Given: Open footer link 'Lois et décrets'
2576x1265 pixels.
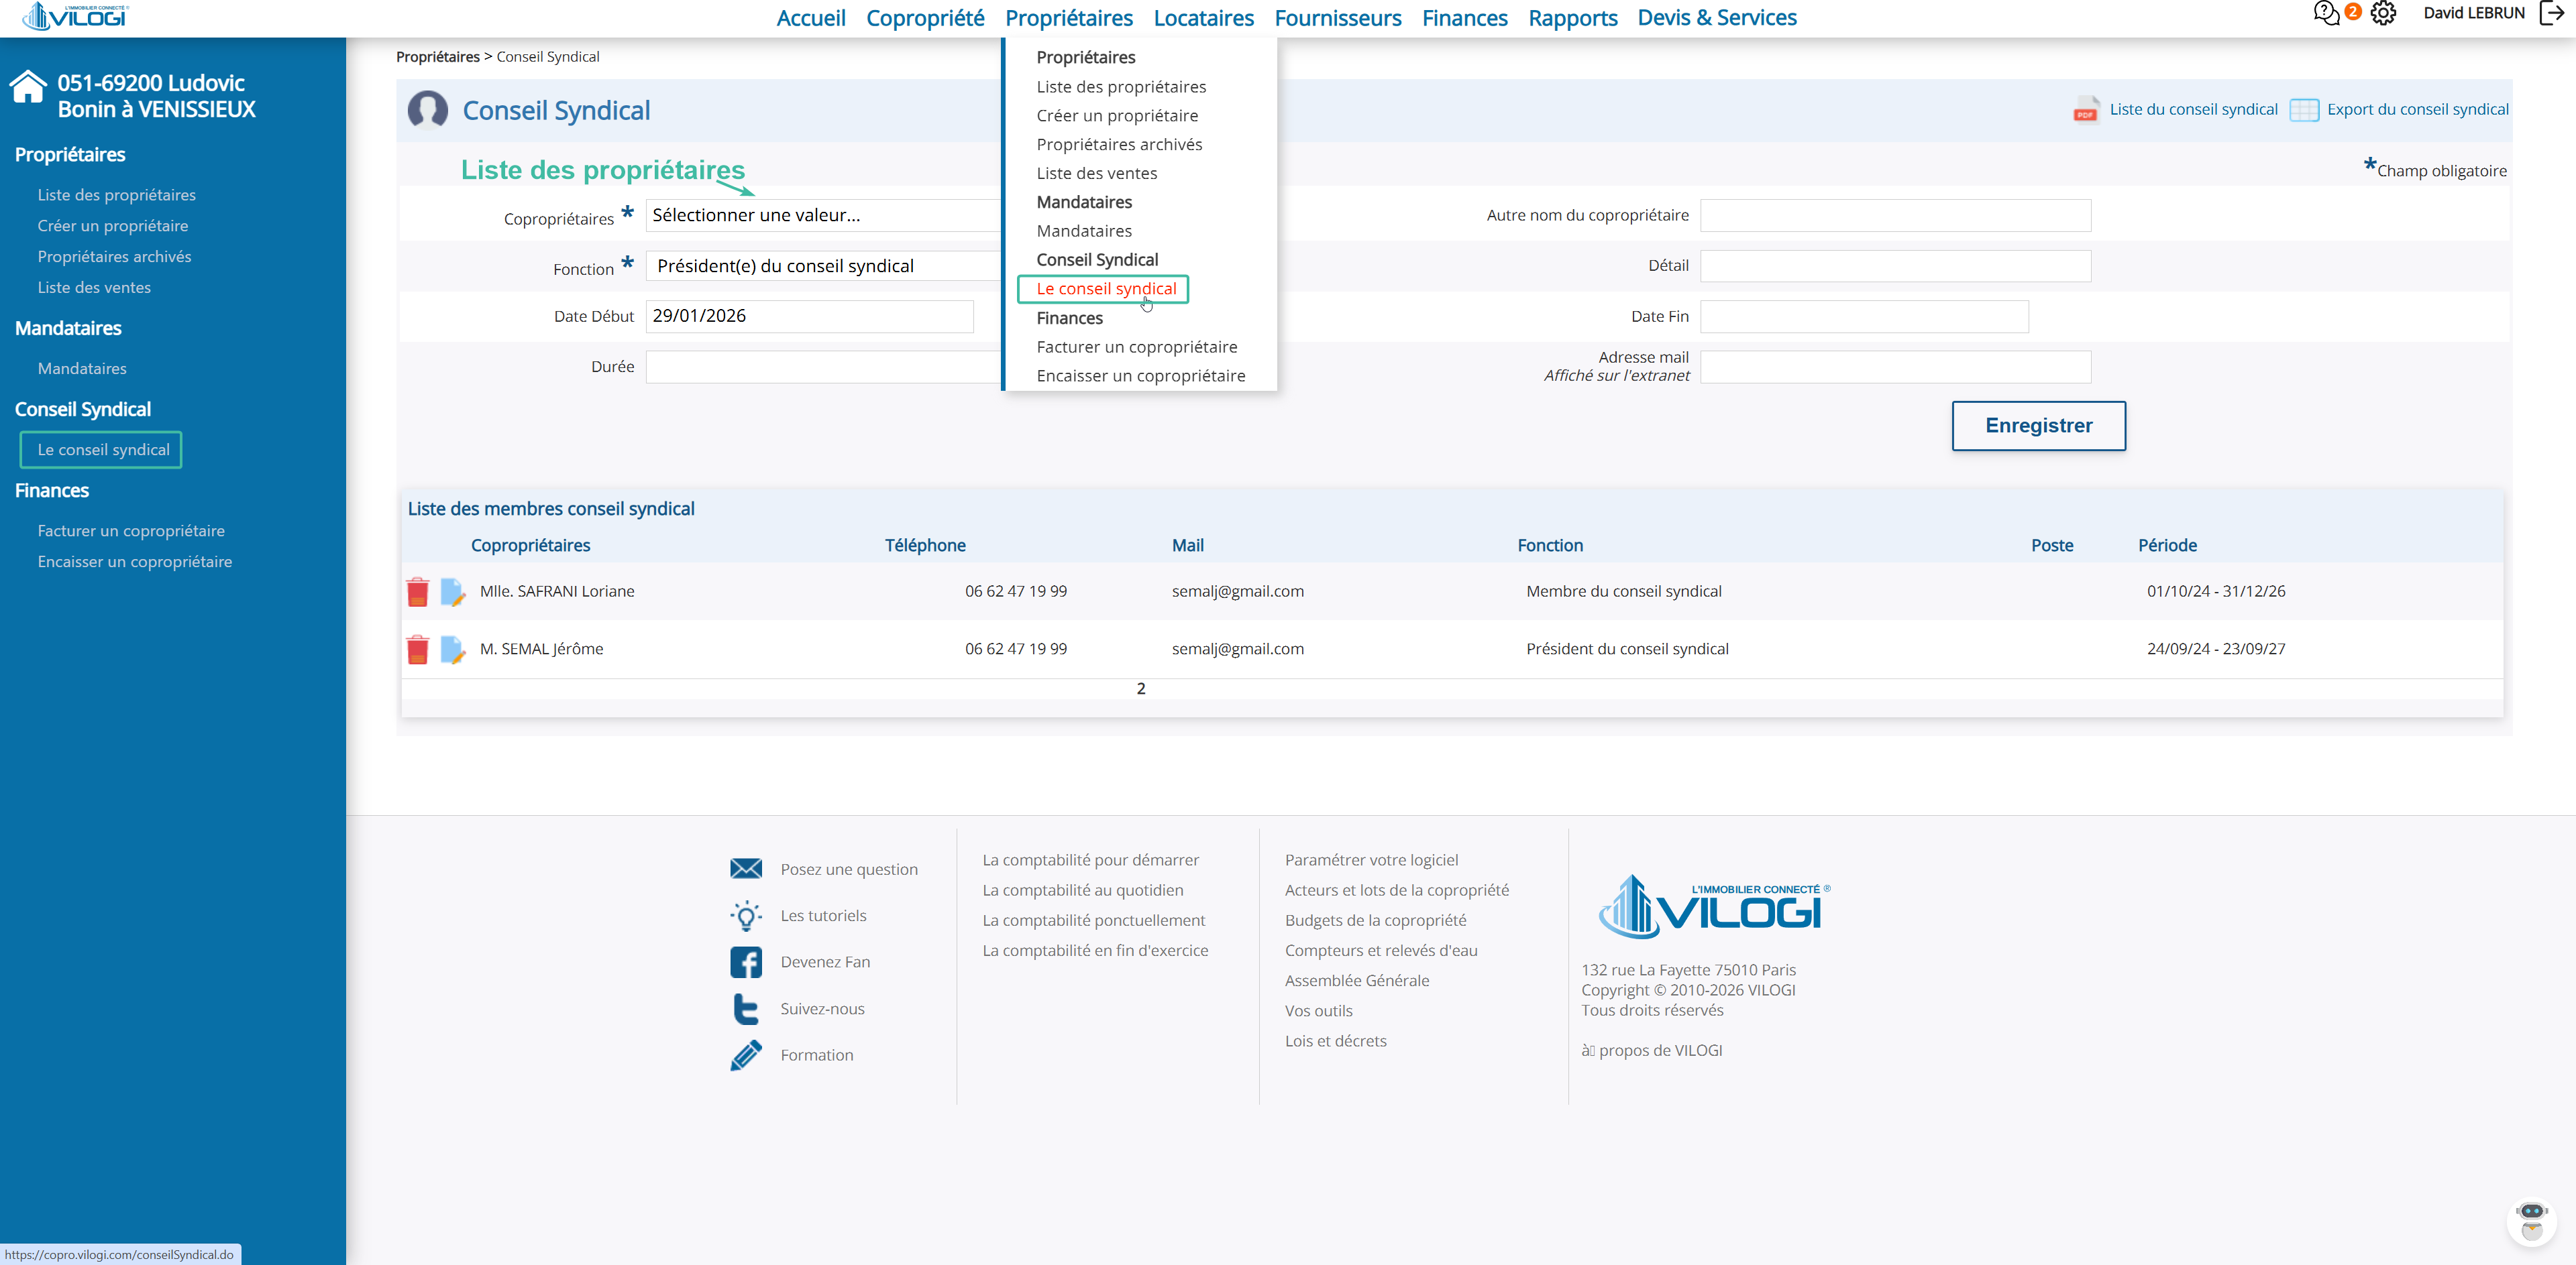Looking at the screenshot, I should click(x=1336, y=1040).
